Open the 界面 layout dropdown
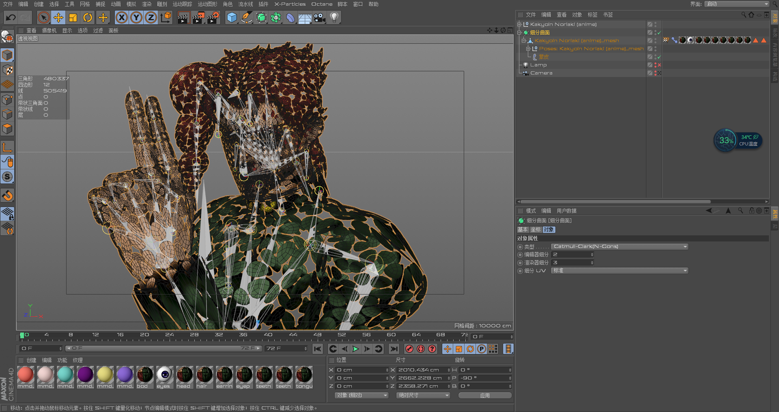Viewport: 779px width, 412px height. point(737,4)
